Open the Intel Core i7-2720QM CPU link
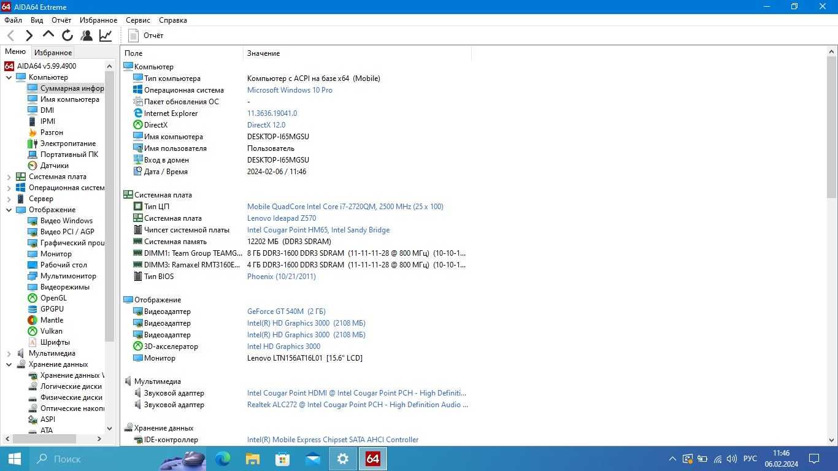 [x=345, y=207]
